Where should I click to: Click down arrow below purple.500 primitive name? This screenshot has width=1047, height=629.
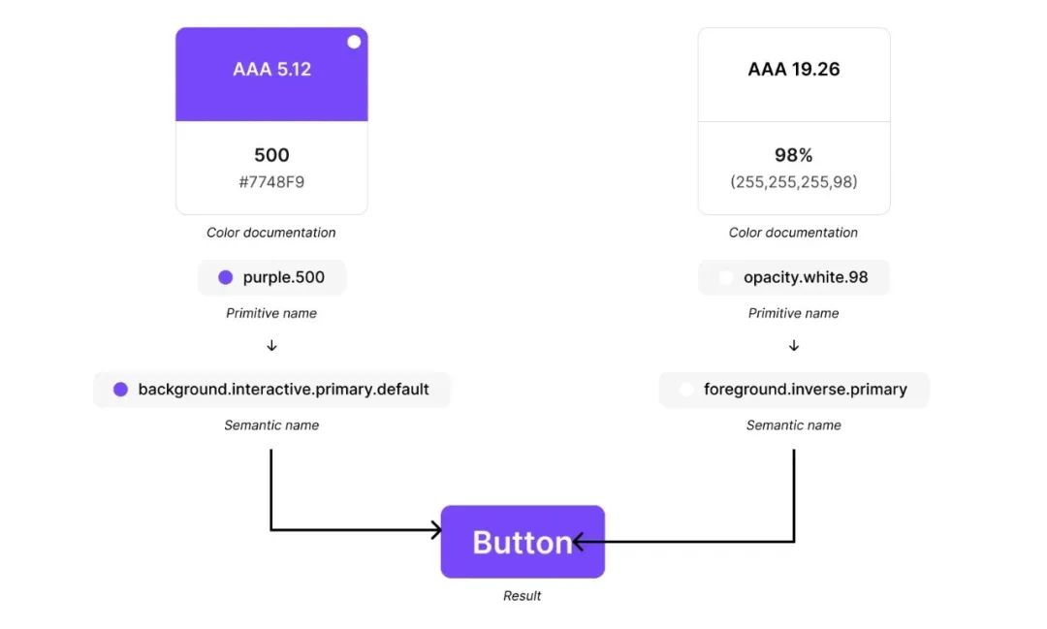click(x=271, y=346)
